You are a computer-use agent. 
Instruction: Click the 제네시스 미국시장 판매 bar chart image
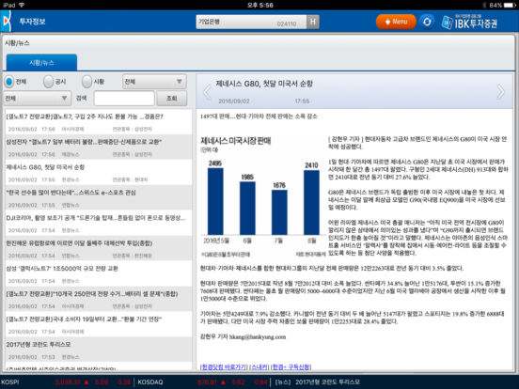(263, 196)
